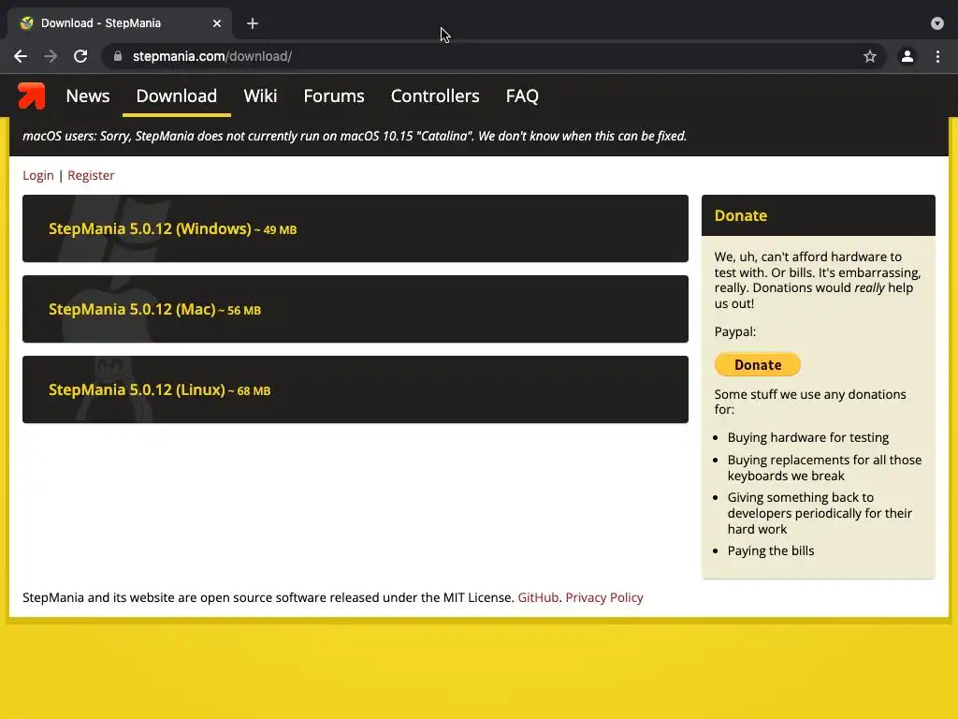This screenshot has width=958, height=719.
Task: Open the GitHub link in footer
Action: pos(538,597)
